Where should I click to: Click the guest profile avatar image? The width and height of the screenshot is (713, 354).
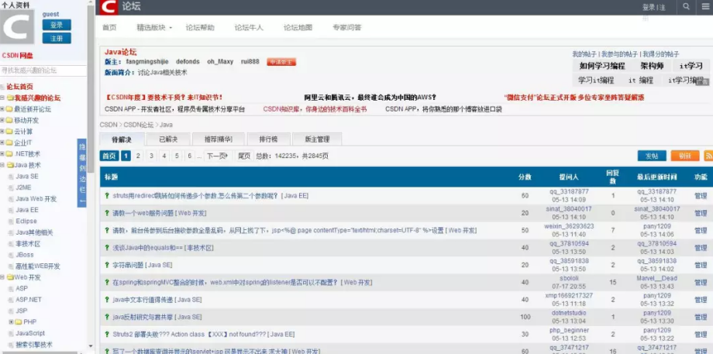(17, 27)
